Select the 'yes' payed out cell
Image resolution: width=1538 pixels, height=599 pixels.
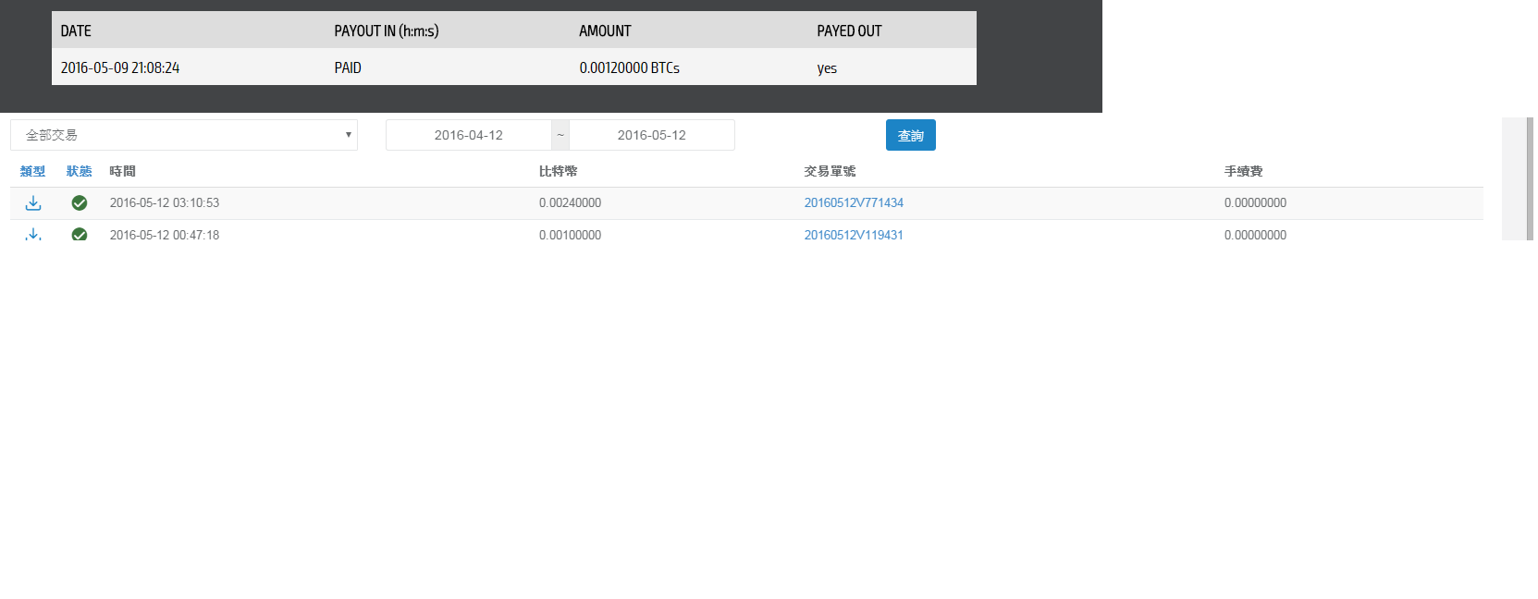click(x=827, y=68)
